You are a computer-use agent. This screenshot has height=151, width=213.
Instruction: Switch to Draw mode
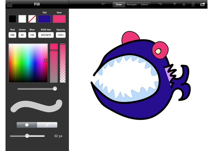tap(119, 5)
